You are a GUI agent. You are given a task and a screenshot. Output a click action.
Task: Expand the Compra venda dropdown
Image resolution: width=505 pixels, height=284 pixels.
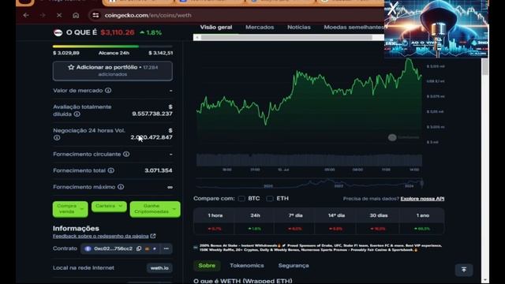(70, 209)
